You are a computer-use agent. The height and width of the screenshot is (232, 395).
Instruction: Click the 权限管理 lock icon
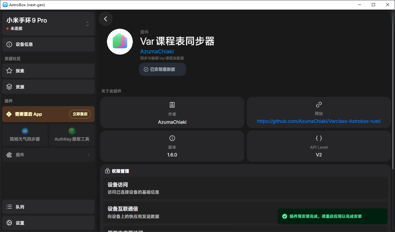click(108, 171)
